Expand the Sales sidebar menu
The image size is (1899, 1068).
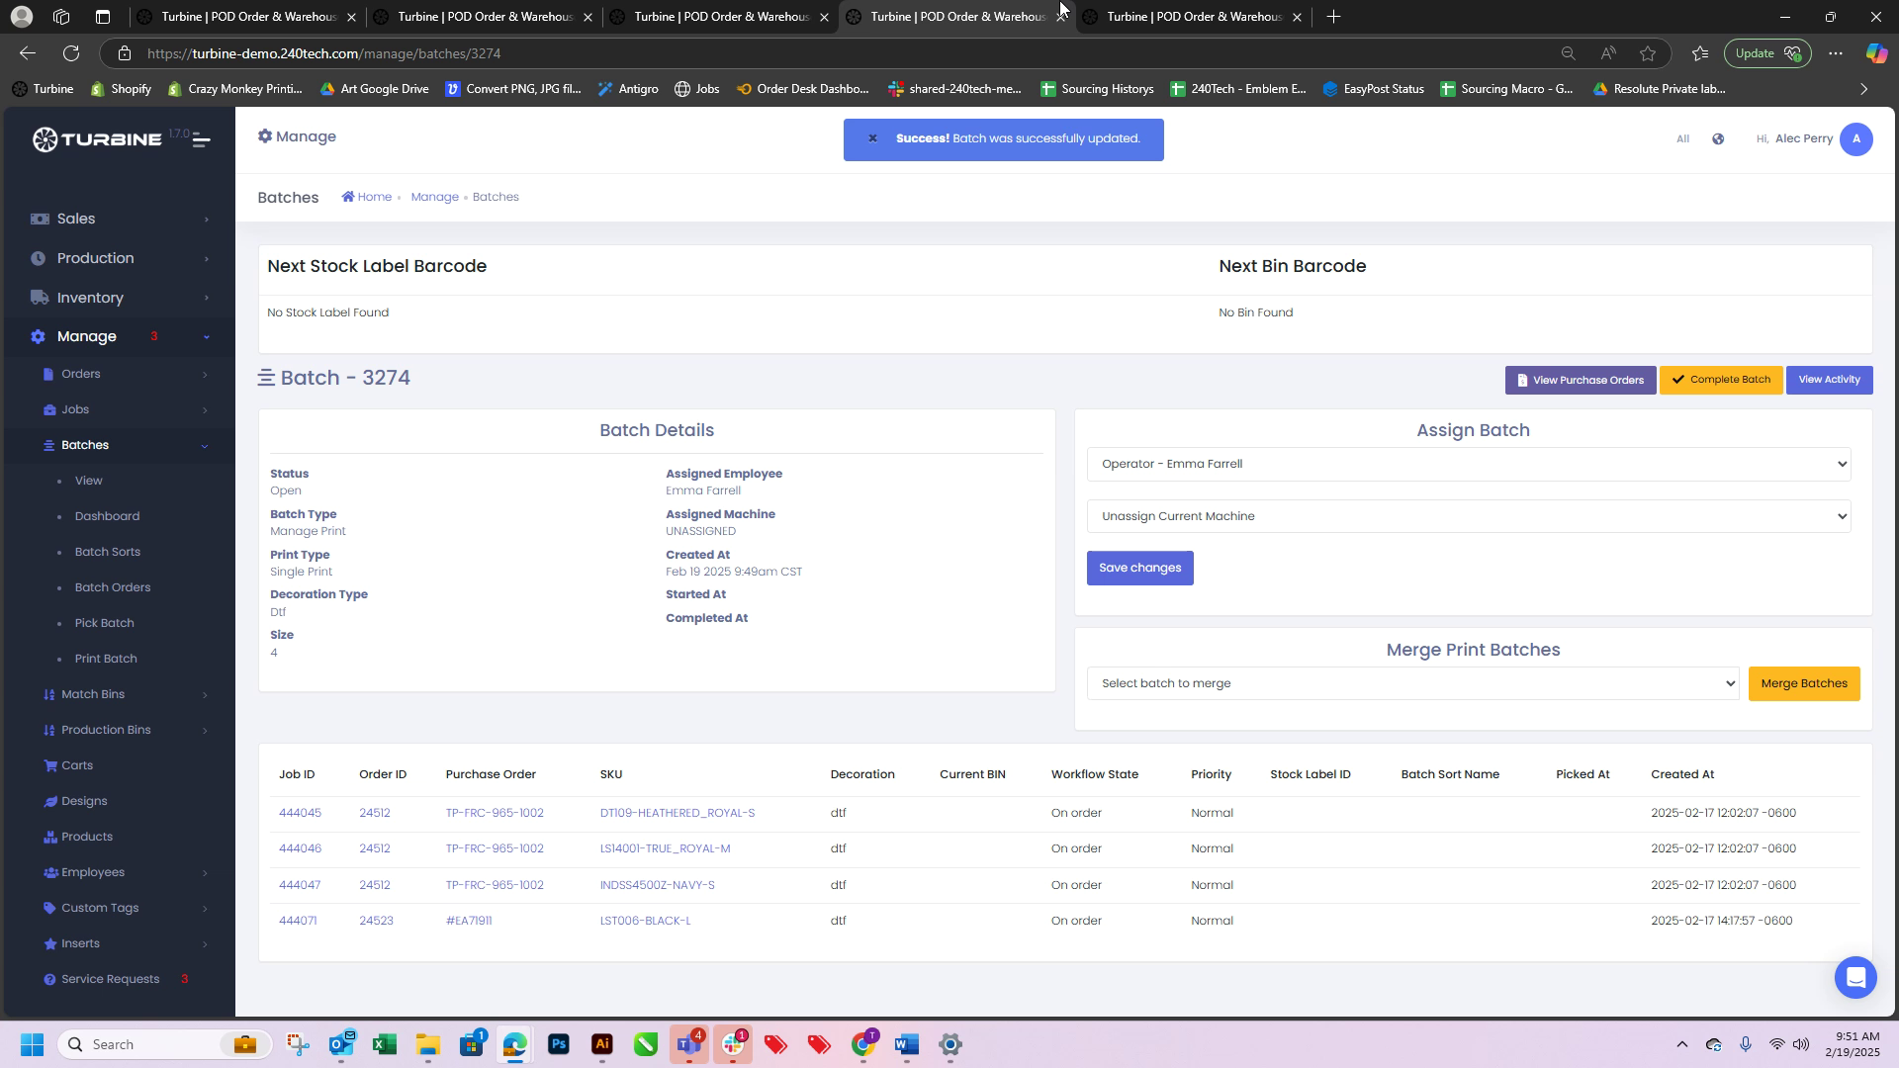(x=76, y=219)
